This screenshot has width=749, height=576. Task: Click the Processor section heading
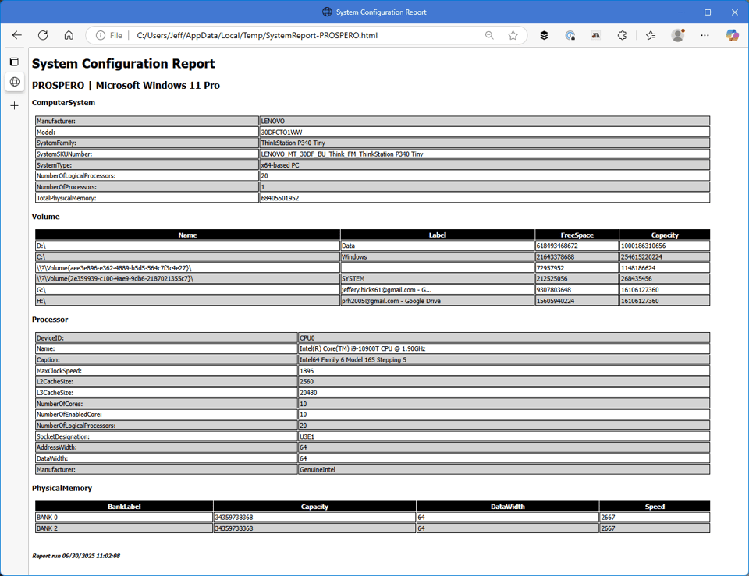point(50,320)
